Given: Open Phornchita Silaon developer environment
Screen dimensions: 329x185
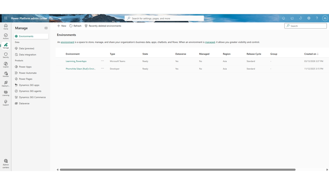Looking at the screenshot, I should click(80, 69).
